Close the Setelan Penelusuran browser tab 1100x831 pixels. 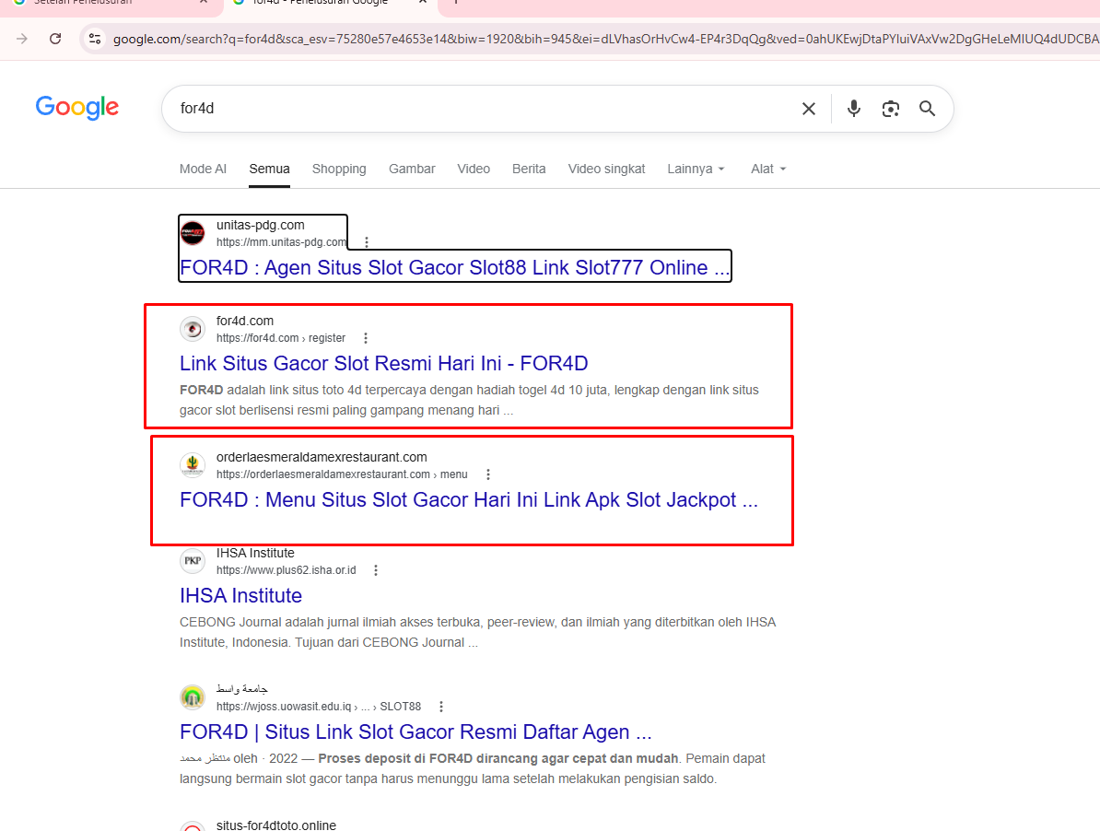[x=204, y=2]
